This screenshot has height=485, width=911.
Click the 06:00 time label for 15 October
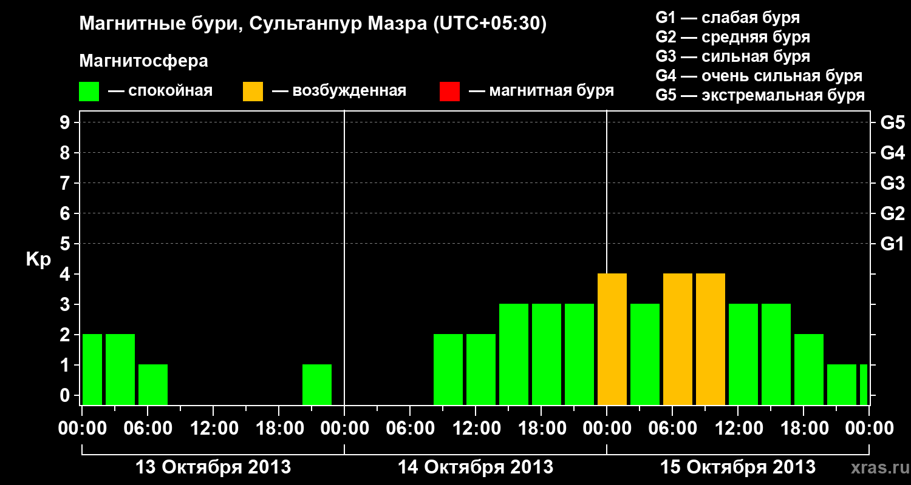click(672, 429)
